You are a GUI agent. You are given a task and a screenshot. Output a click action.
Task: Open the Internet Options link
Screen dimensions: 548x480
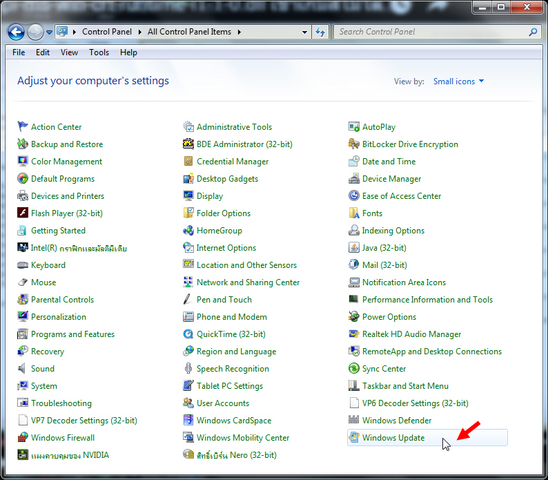pyautogui.click(x=226, y=248)
